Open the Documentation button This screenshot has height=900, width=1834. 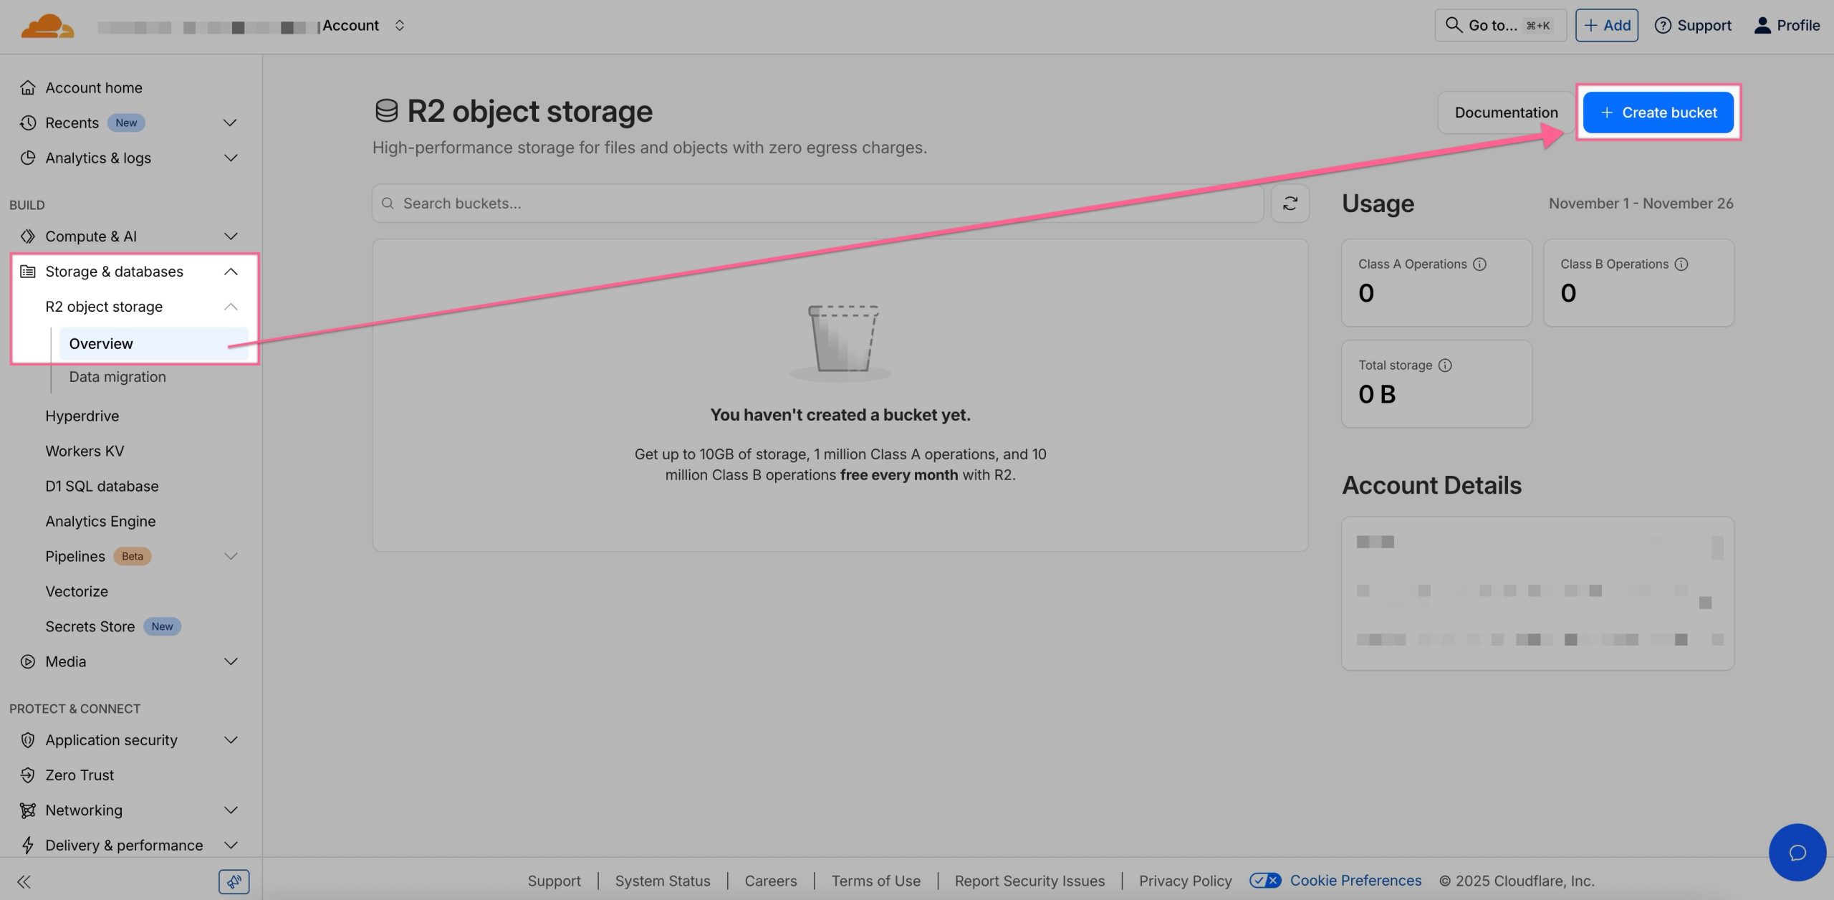(1506, 112)
